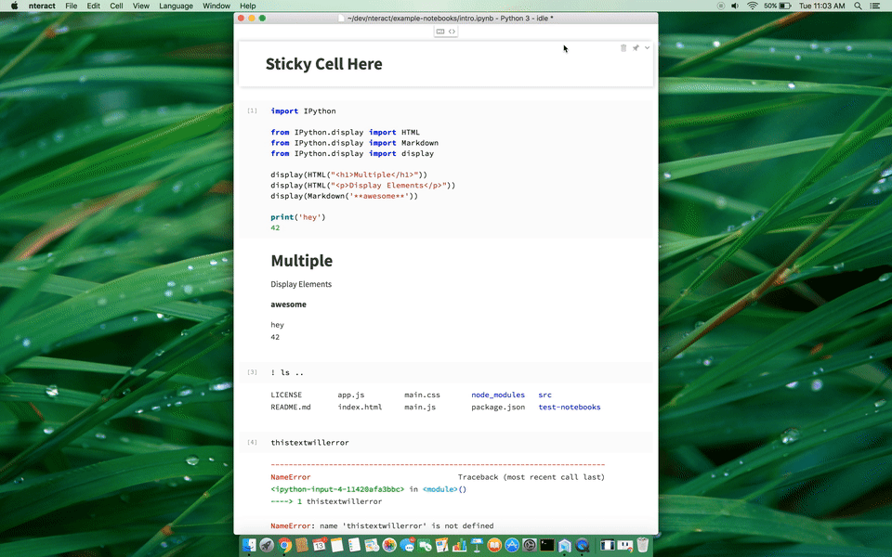This screenshot has width=892, height=557.
Task: Click the ipython-input-4 traceback reference
Action: (337, 489)
